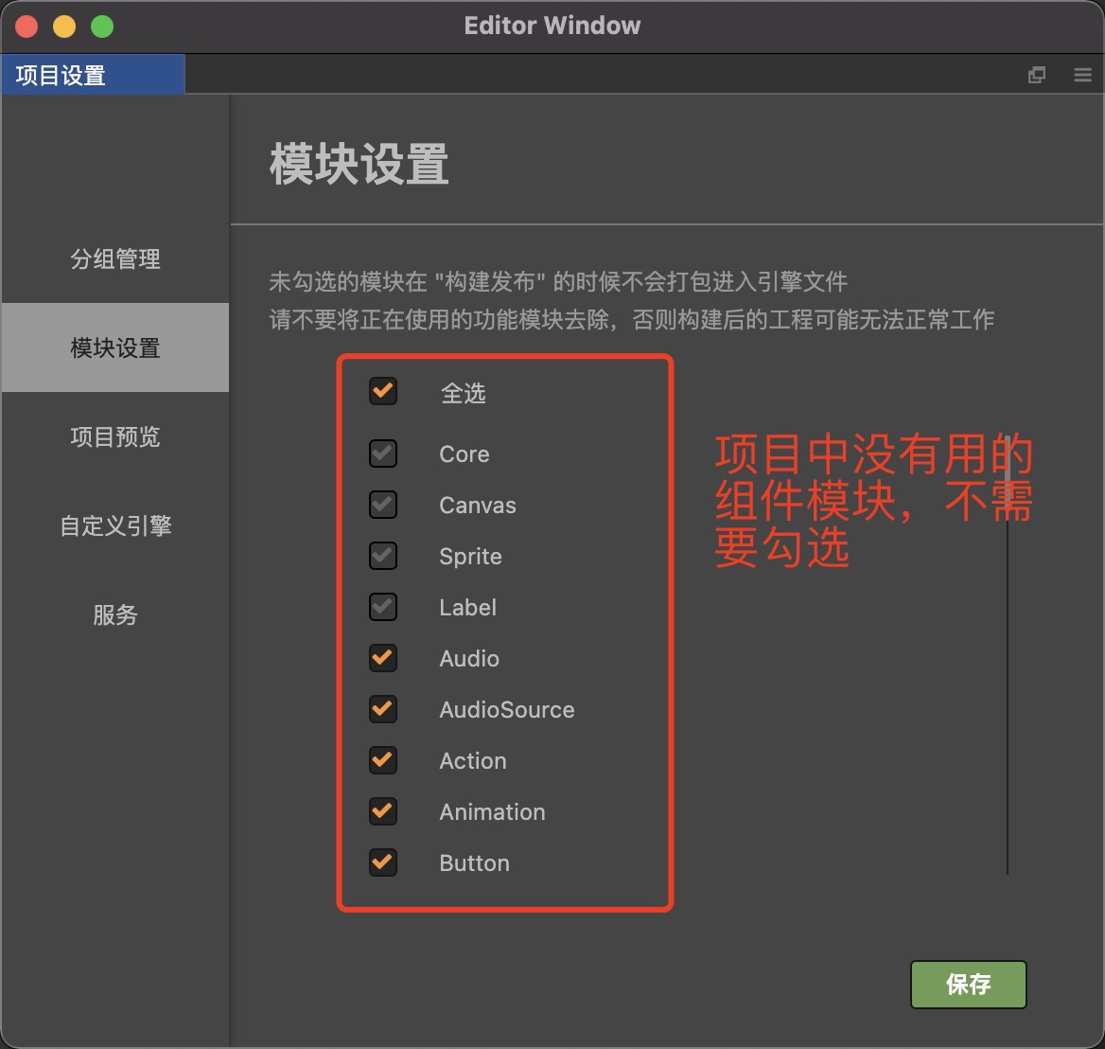
Task: Toggle the 全选 select-all checkbox
Action: pos(382,391)
